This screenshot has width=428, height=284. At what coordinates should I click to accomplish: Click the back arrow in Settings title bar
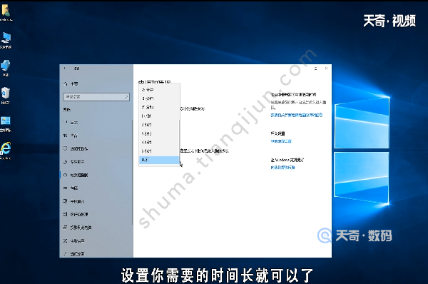pyautogui.click(x=65, y=69)
